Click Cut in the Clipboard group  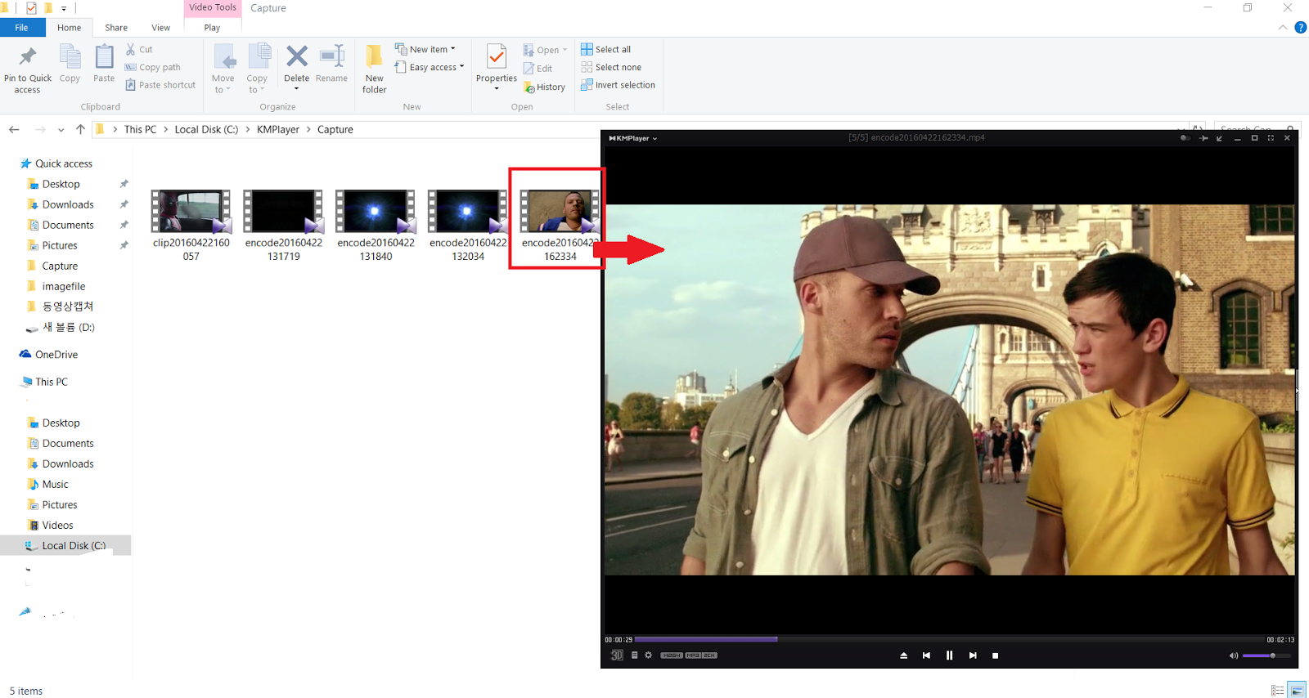(139, 49)
